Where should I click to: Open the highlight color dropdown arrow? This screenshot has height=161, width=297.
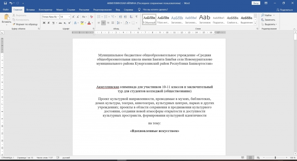click(x=85, y=23)
